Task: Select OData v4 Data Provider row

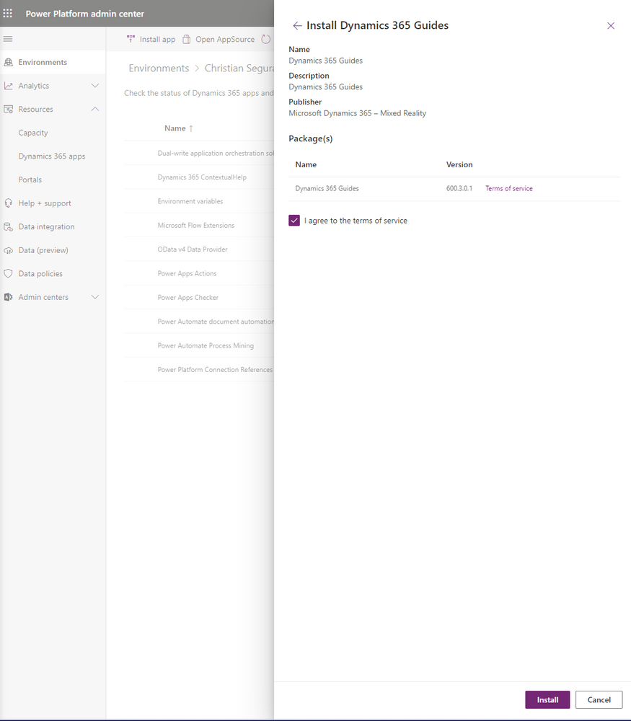Action: point(199,249)
